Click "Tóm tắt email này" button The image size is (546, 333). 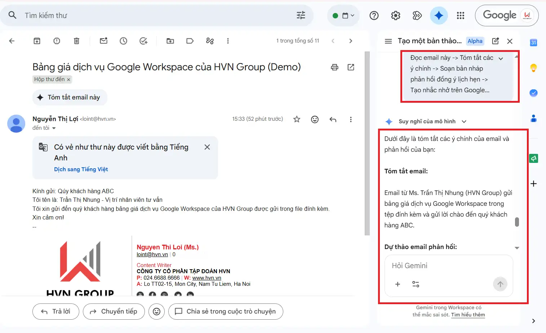click(70, 97)
